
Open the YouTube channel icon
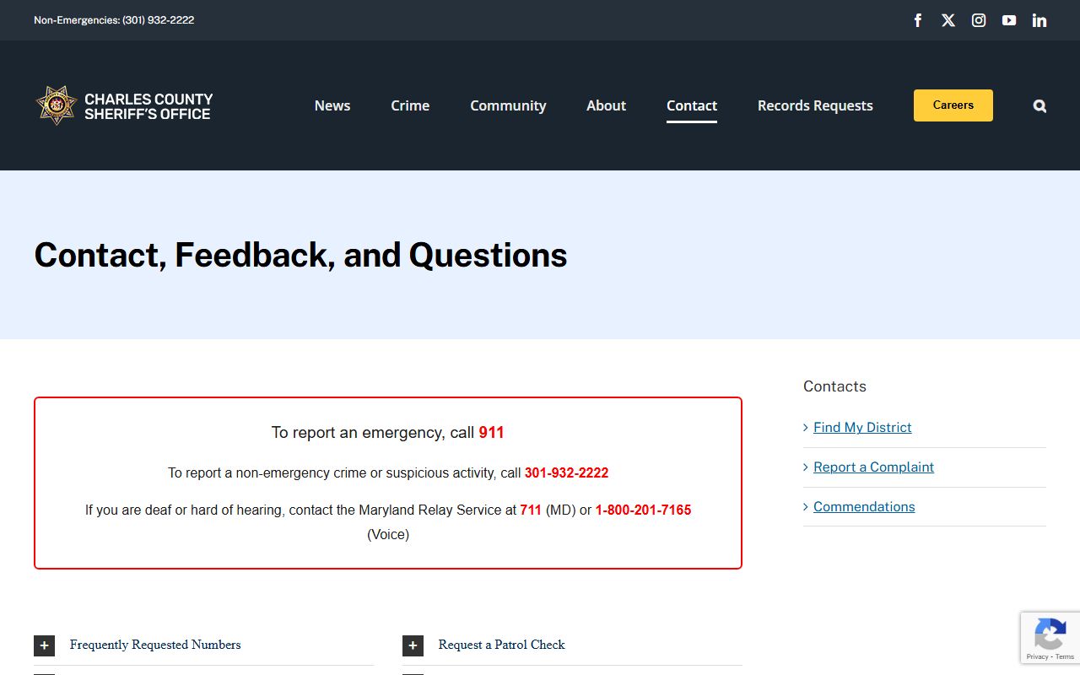(1009, 20)
